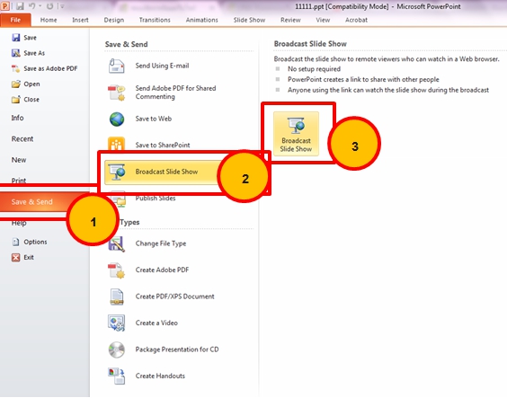The width and height of the screenshot is (507, 398).
Task: Click the Save as Adobe PDF icon
Action: [16, 68]
